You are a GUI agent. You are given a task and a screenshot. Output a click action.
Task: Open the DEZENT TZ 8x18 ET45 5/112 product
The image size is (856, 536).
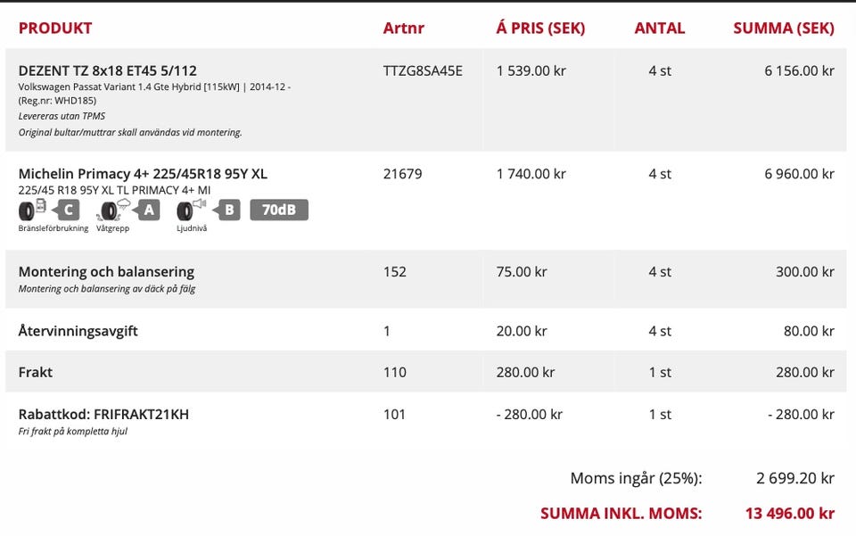click(x=107, y=70)
